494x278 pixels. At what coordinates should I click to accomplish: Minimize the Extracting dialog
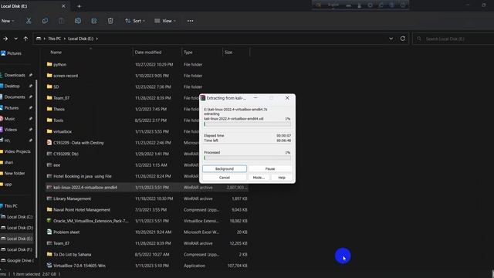255,98
